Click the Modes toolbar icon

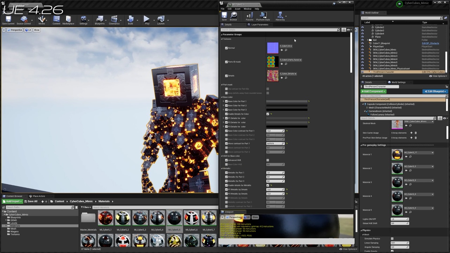coord(42,20)
